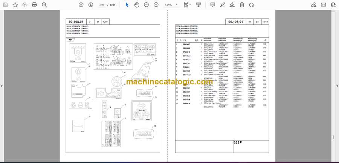Click part number 84320921

click(x=186, y=88)
